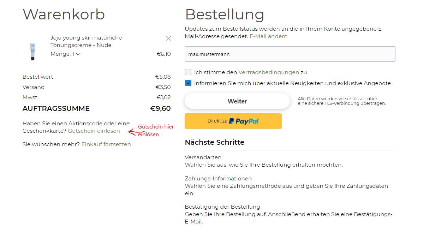Remove Jeju tinted cream with X icon
Screen dimensions: 423x239
(169, 38)
